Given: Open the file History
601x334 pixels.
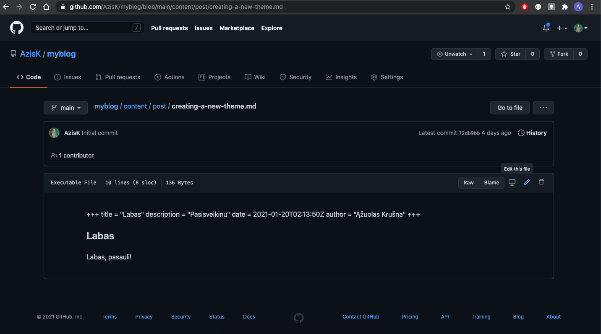Looking at the screenshot, I should [532, 133].
